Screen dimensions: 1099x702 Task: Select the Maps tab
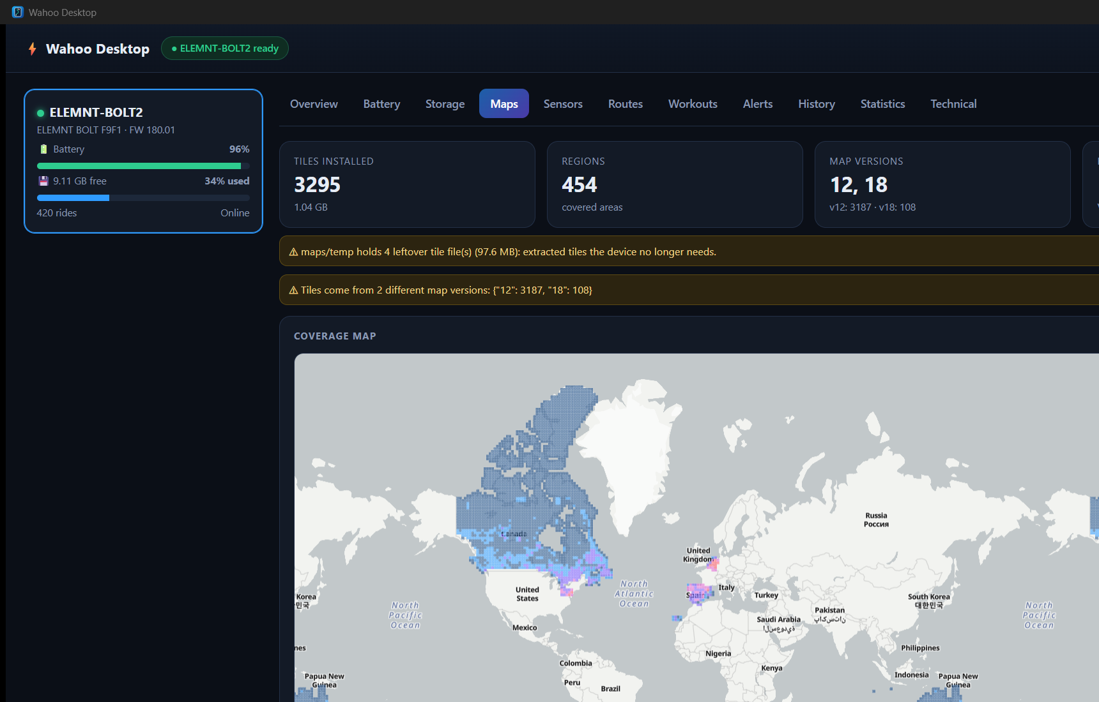504,104
